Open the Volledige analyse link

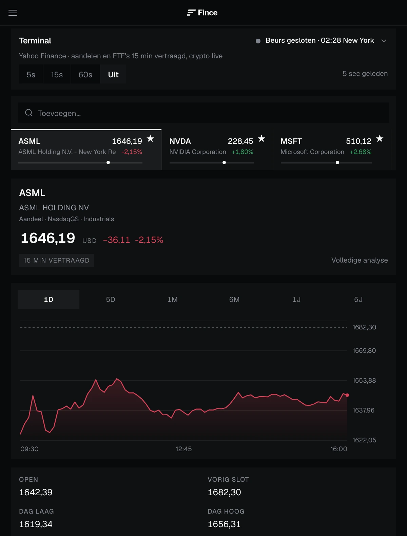click(x=360, y=260)
